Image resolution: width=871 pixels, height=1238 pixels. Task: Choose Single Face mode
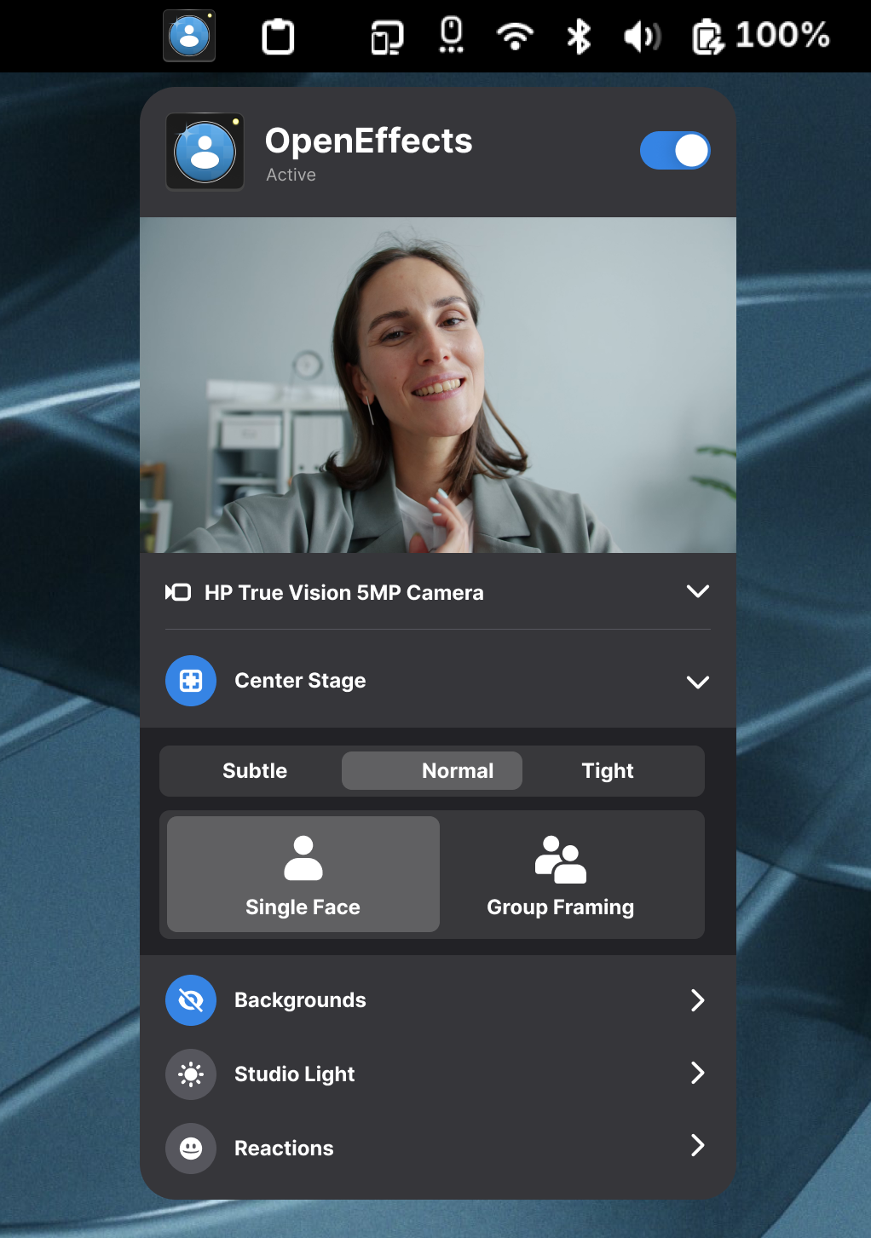click(303, 874)
